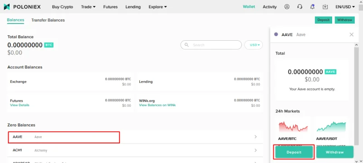This screenshot has width=363, height=163.
Task: Open the Trade dropdown menu
Action: pyautogui.click(x=88, y=7)
